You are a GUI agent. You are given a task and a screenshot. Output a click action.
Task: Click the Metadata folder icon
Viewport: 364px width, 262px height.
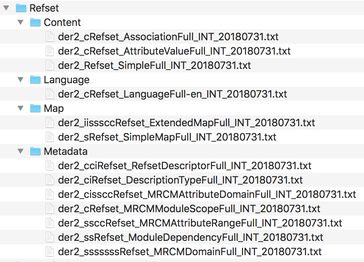35,151
